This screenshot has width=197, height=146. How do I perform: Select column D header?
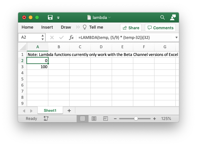coord(101,47)
